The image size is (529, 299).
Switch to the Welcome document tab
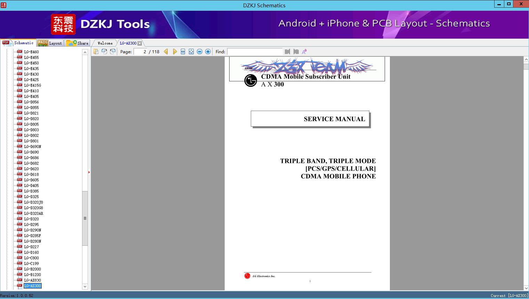tap(105, 43)
